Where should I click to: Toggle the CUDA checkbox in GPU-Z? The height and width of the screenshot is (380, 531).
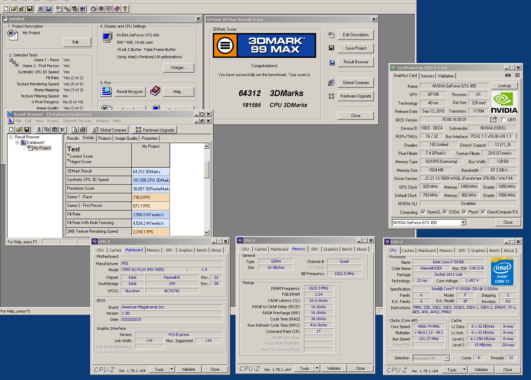click(445, 212)
